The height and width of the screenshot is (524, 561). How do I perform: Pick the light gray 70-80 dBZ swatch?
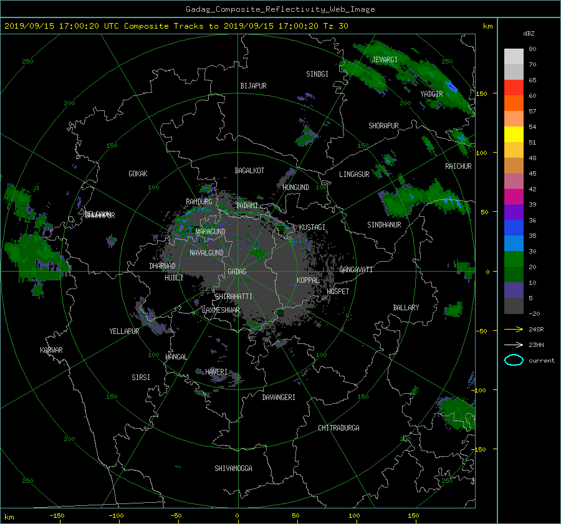tap(514, 57)
